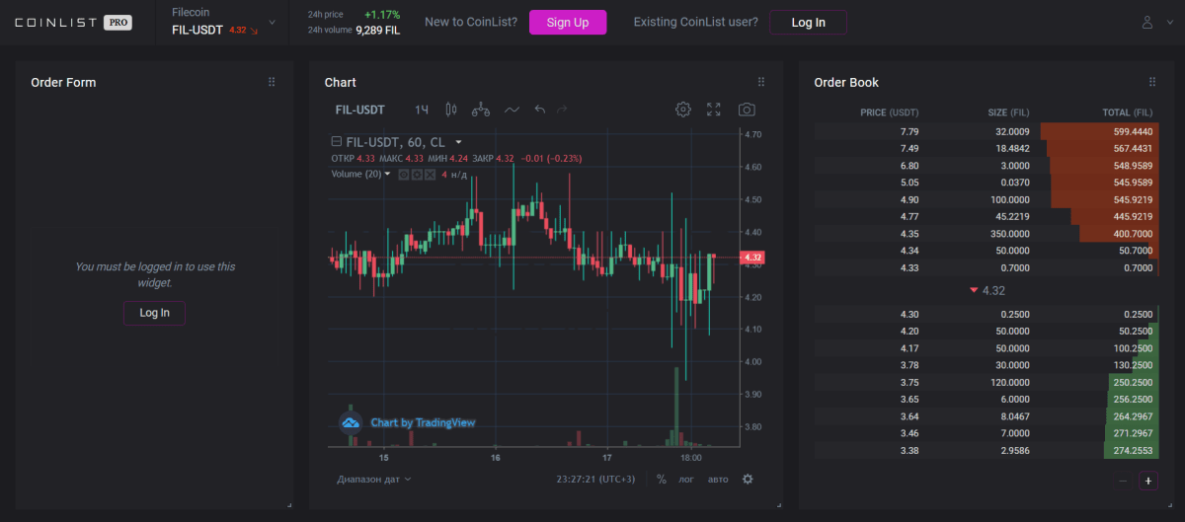Open chart settings gear in toolbar
Image resolution: width=1185 pixels, height=522 pixels.
(682, 110)
